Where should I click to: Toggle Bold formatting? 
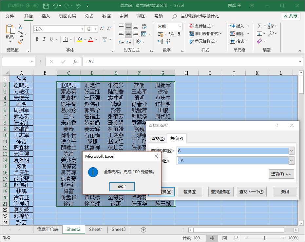point(37,39)
